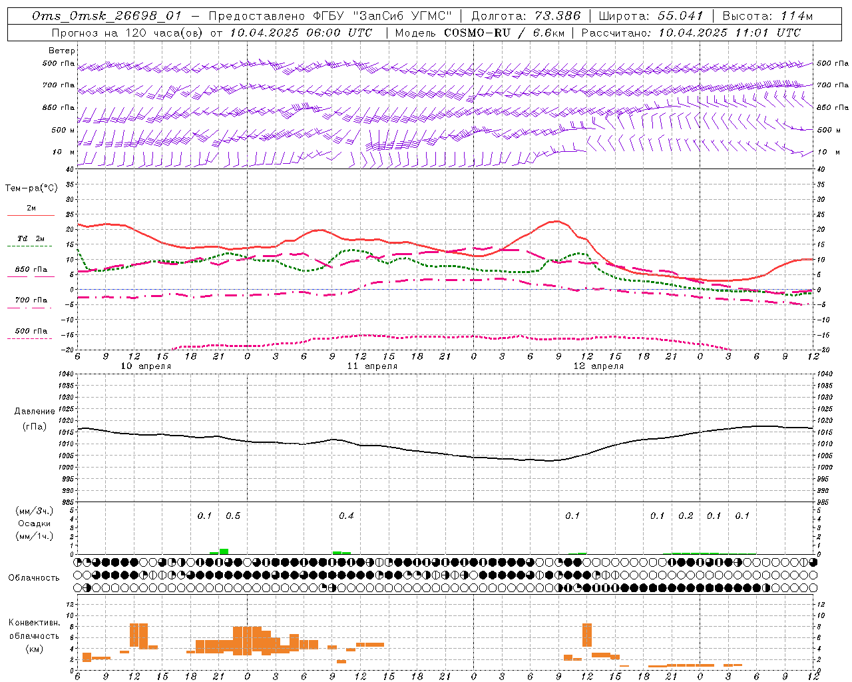Click the solid red 2м legend line sample
The image size is (852, 682).
tap(31, 215)
